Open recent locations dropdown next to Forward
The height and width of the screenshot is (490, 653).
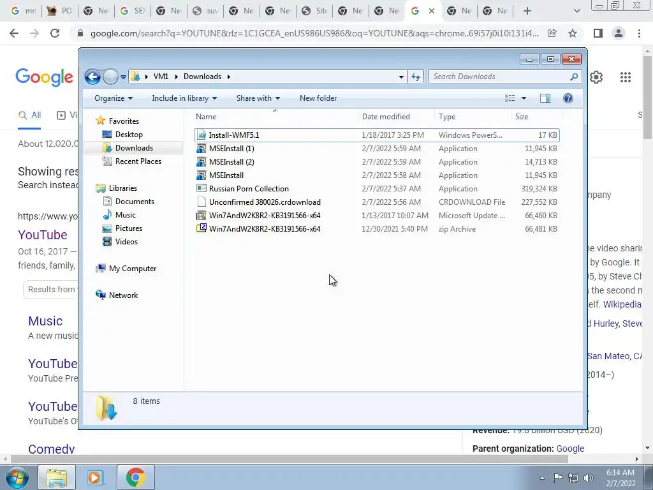click(123, 77)
